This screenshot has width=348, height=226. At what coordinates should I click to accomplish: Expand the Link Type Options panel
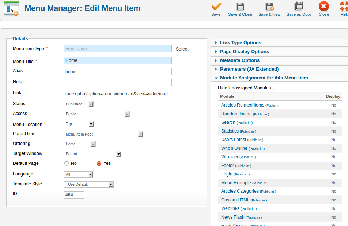coord(241,43)
